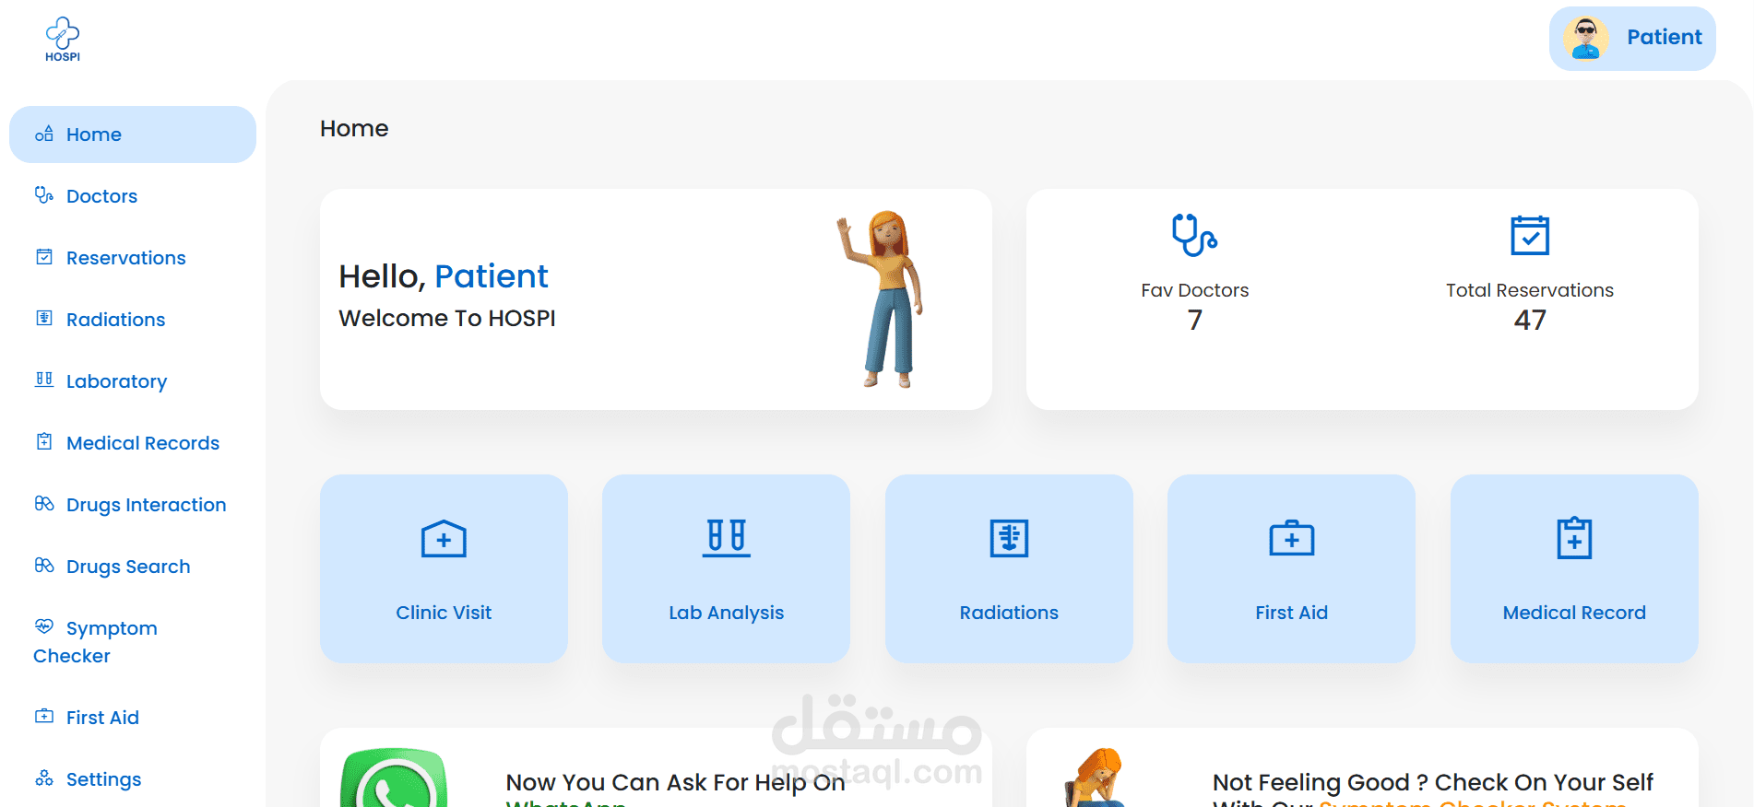The width and height of the screenshot is (1754, 807).
Task: Click the Reservations calendar sidebar icon
Action: (44, 256)
